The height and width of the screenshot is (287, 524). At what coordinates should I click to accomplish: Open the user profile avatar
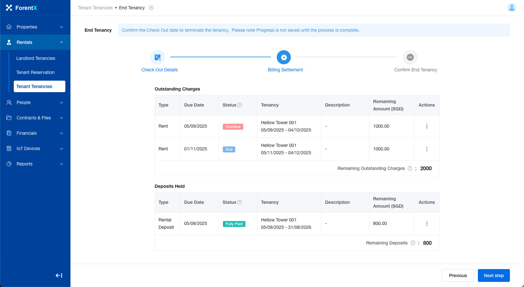coord(512,8)
